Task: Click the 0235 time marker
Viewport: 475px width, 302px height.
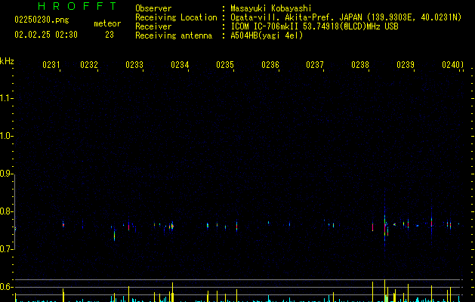Action: 225,64
